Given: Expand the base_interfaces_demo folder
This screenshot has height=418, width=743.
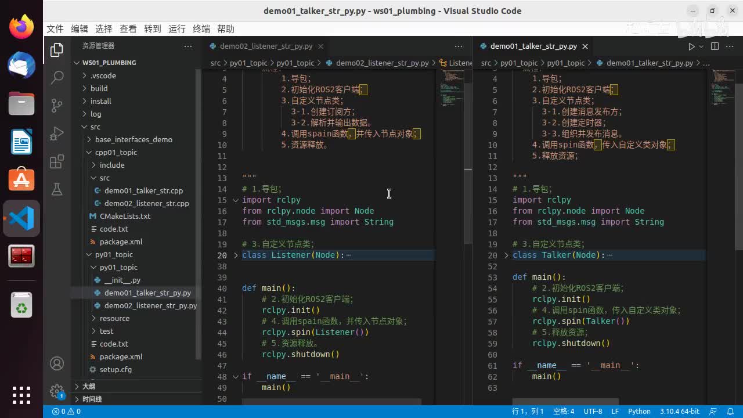Looking at the screenshot, I should [134, 139].
